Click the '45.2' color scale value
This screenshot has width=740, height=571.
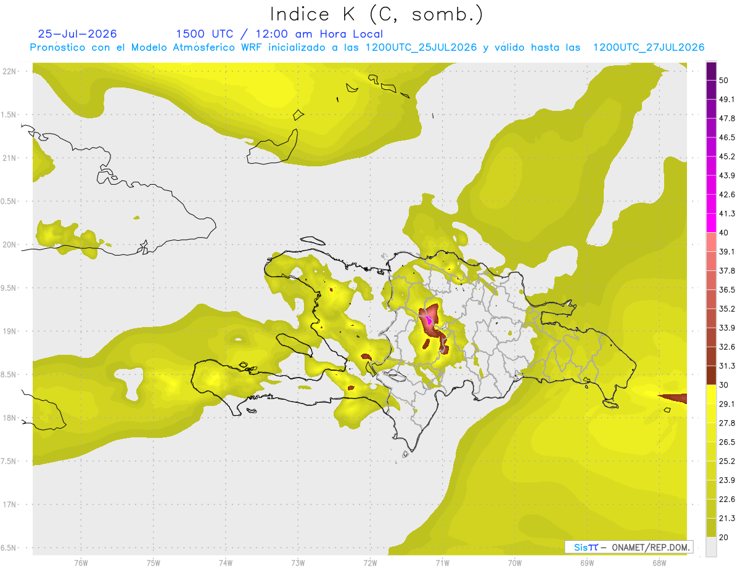727,156
